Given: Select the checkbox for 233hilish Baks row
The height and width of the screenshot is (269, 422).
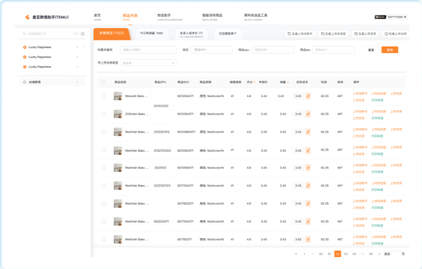Looking at the screenshot, I should point(103,113).
